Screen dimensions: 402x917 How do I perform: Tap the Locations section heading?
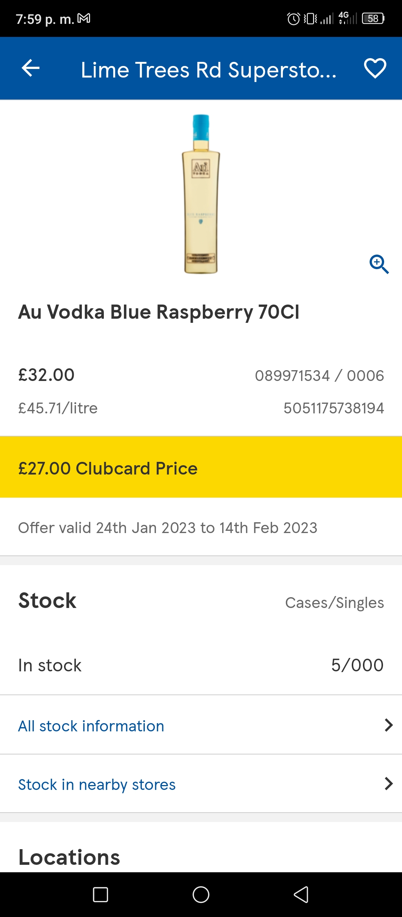coord(69,857)
